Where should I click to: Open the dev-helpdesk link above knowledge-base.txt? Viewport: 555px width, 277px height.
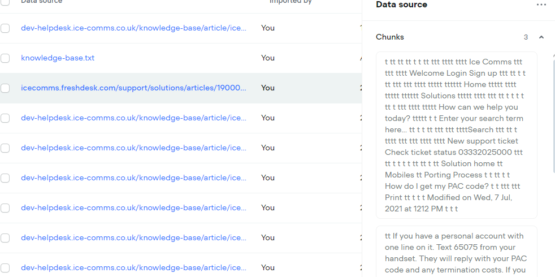click(x=133, y=28)
